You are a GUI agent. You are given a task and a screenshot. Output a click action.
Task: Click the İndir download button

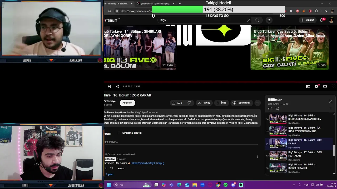[221, 103]
